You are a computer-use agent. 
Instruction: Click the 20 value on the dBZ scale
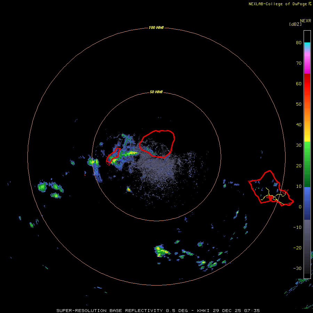(299, 166)
